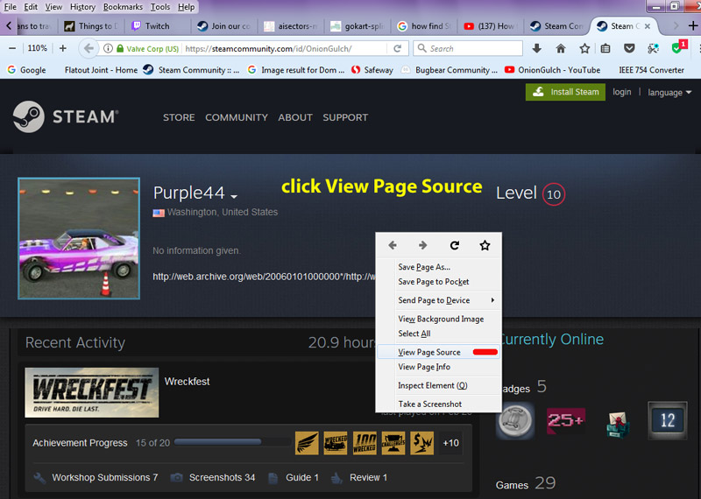Switch to the Twitch tab
The width and height of the screenshot is (701, 499).
click(x=158, y=26)
